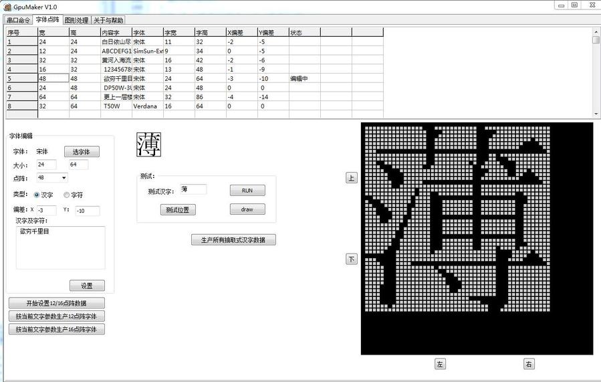Click the 设置 button under the text box
This screenshot has width=601, height=382.
(87, 286)
